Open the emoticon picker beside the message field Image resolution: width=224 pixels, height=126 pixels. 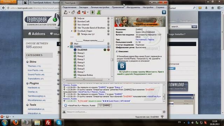pos(164,112)
